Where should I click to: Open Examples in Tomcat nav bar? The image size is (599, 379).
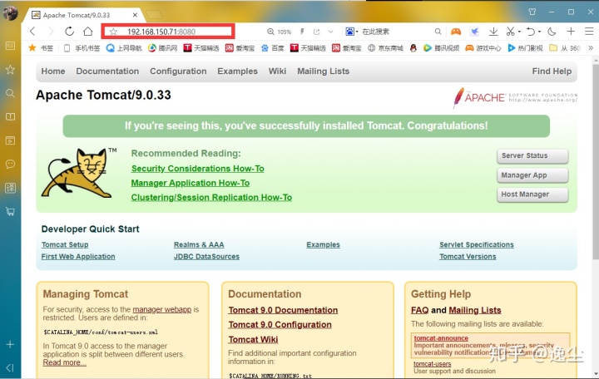(237, 71)
